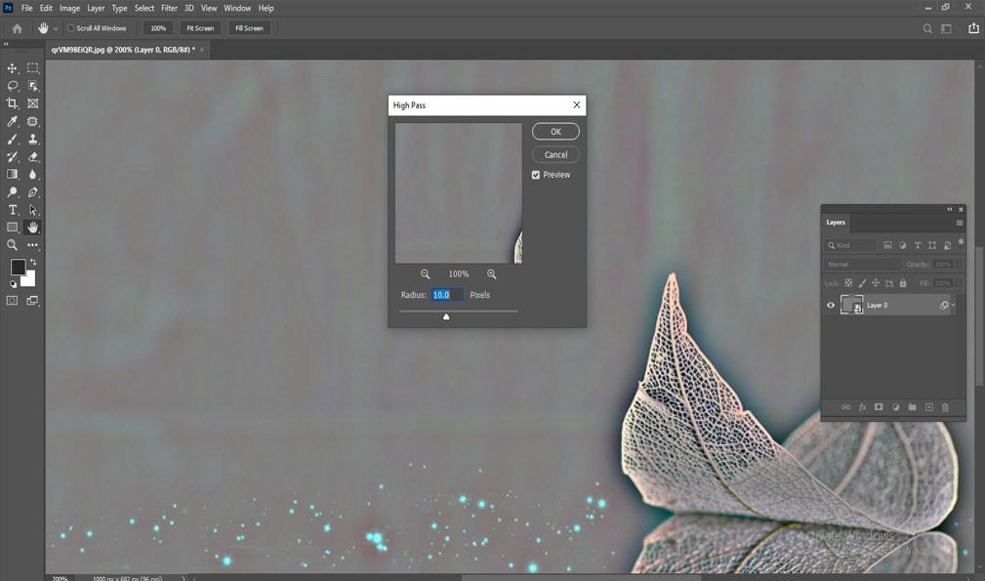
Task: Open the Hand tool preset dropdown arrow
Action: [56, 28]
